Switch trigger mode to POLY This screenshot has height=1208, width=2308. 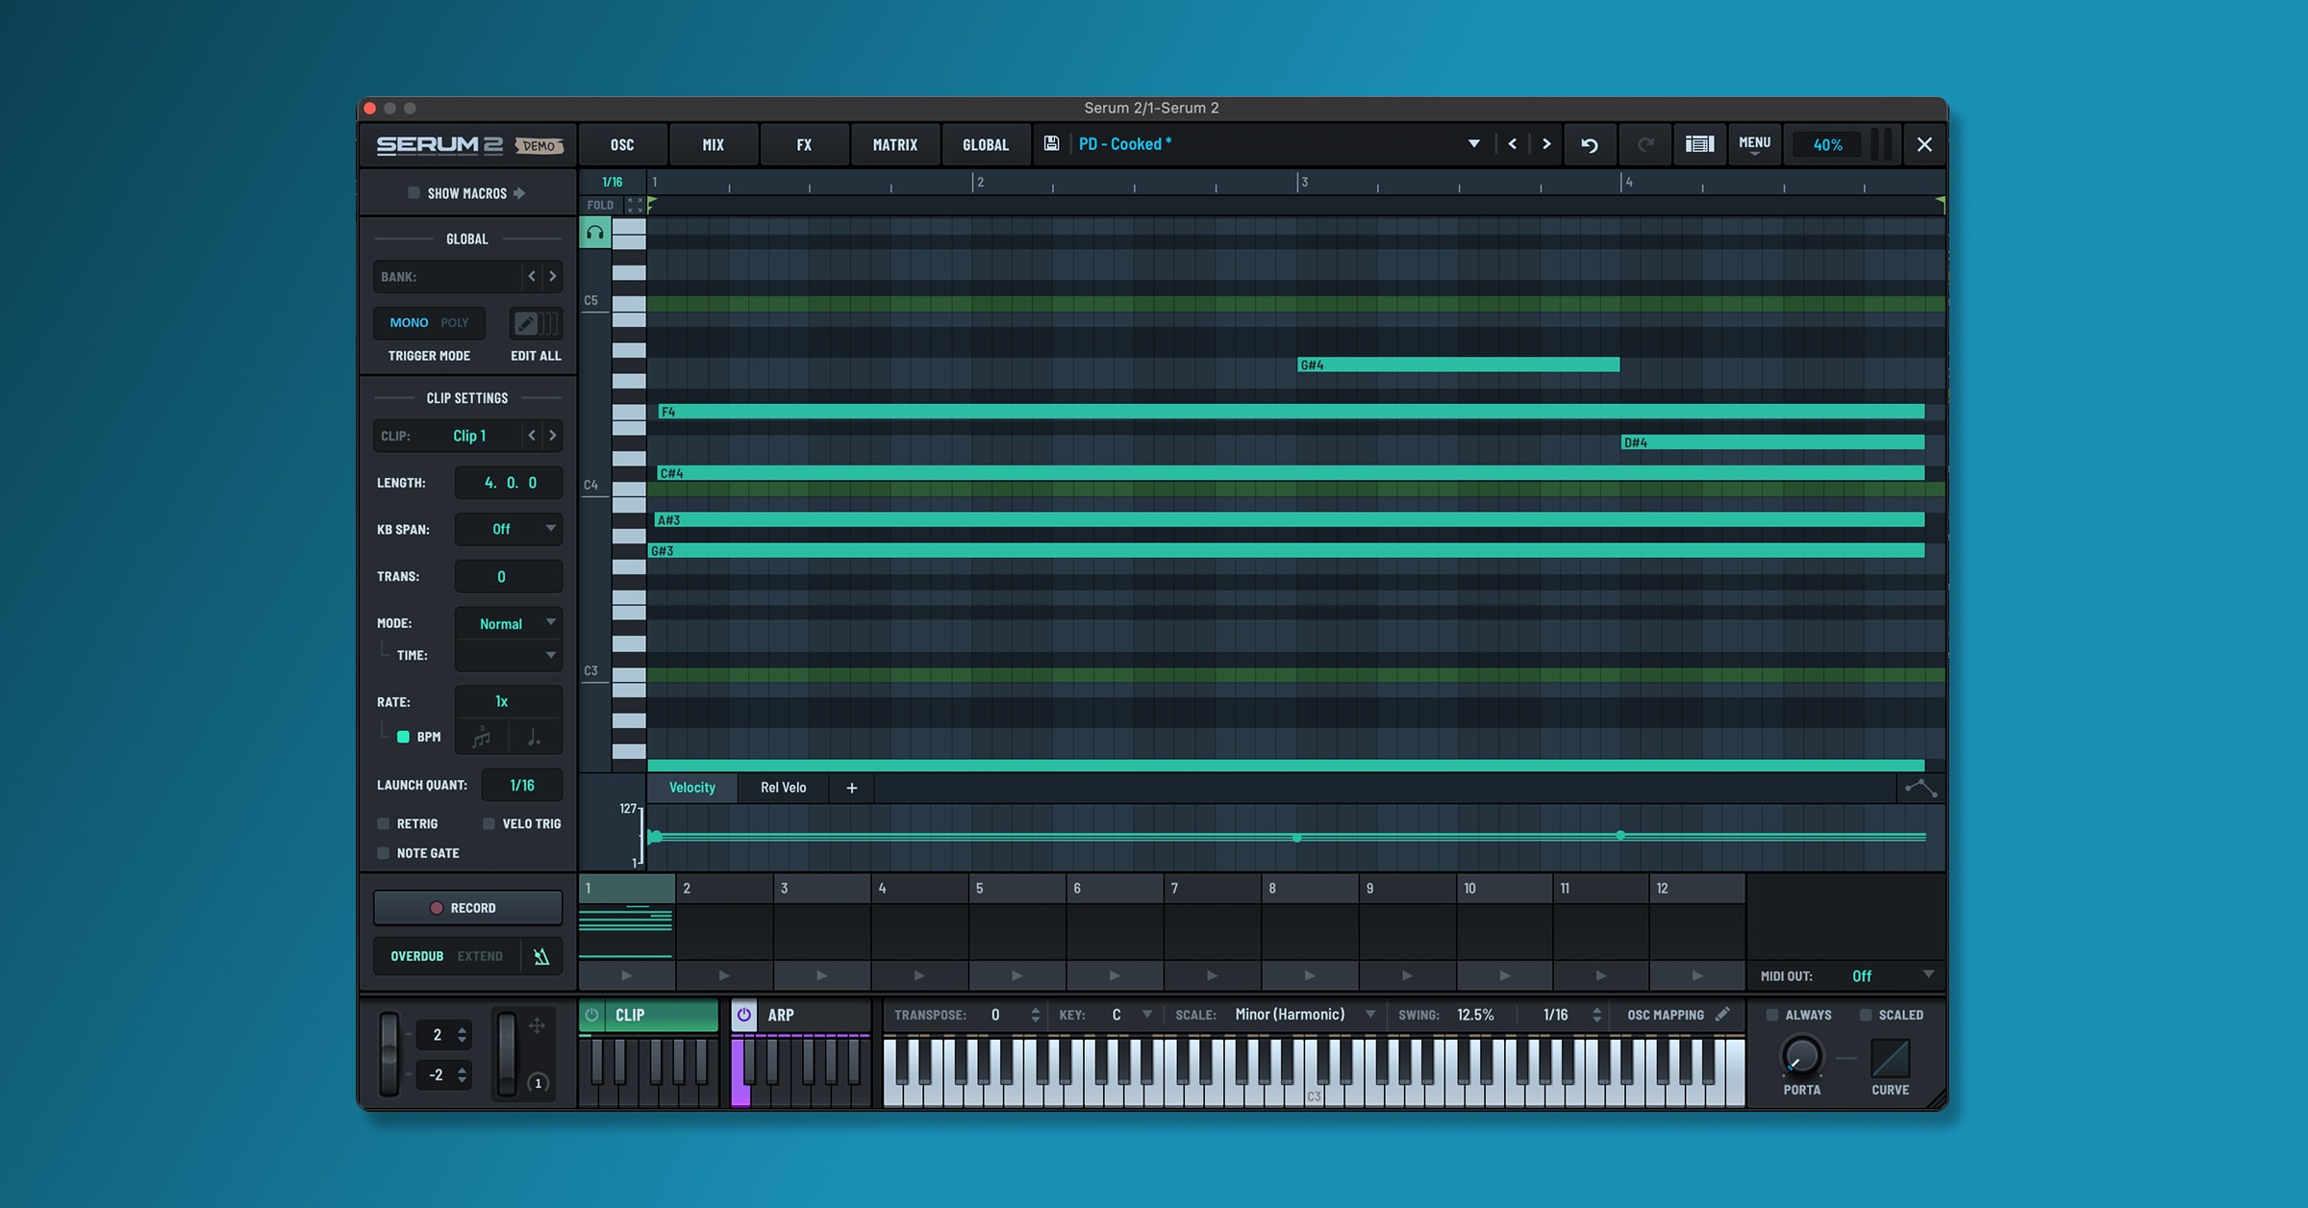pyautogui.click(x=454, y=322)
